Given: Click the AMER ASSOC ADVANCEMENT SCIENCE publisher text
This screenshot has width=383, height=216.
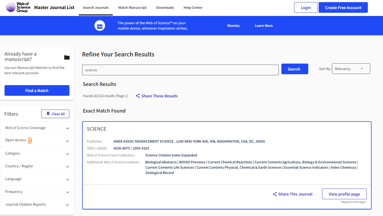Looking at the screenshot, I should 143,142.
